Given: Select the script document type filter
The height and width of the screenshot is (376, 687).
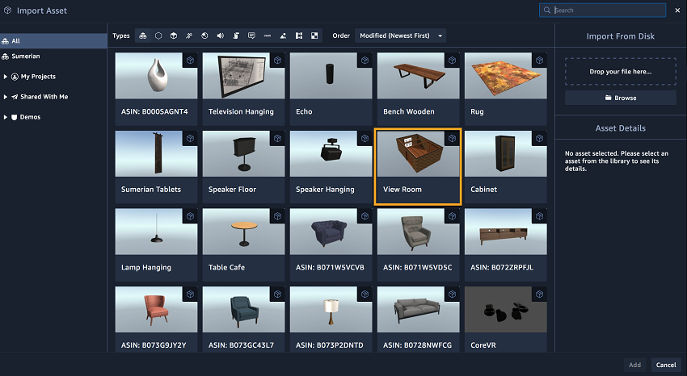Looking at the screenshot, I should (x=236, y=36).
